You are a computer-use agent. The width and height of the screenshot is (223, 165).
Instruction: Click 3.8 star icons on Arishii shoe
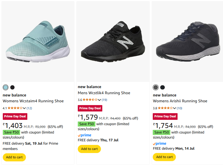(165, 108)
